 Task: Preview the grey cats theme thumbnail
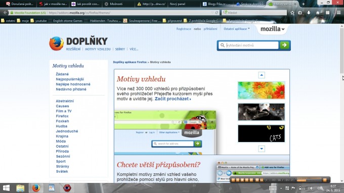262,112
